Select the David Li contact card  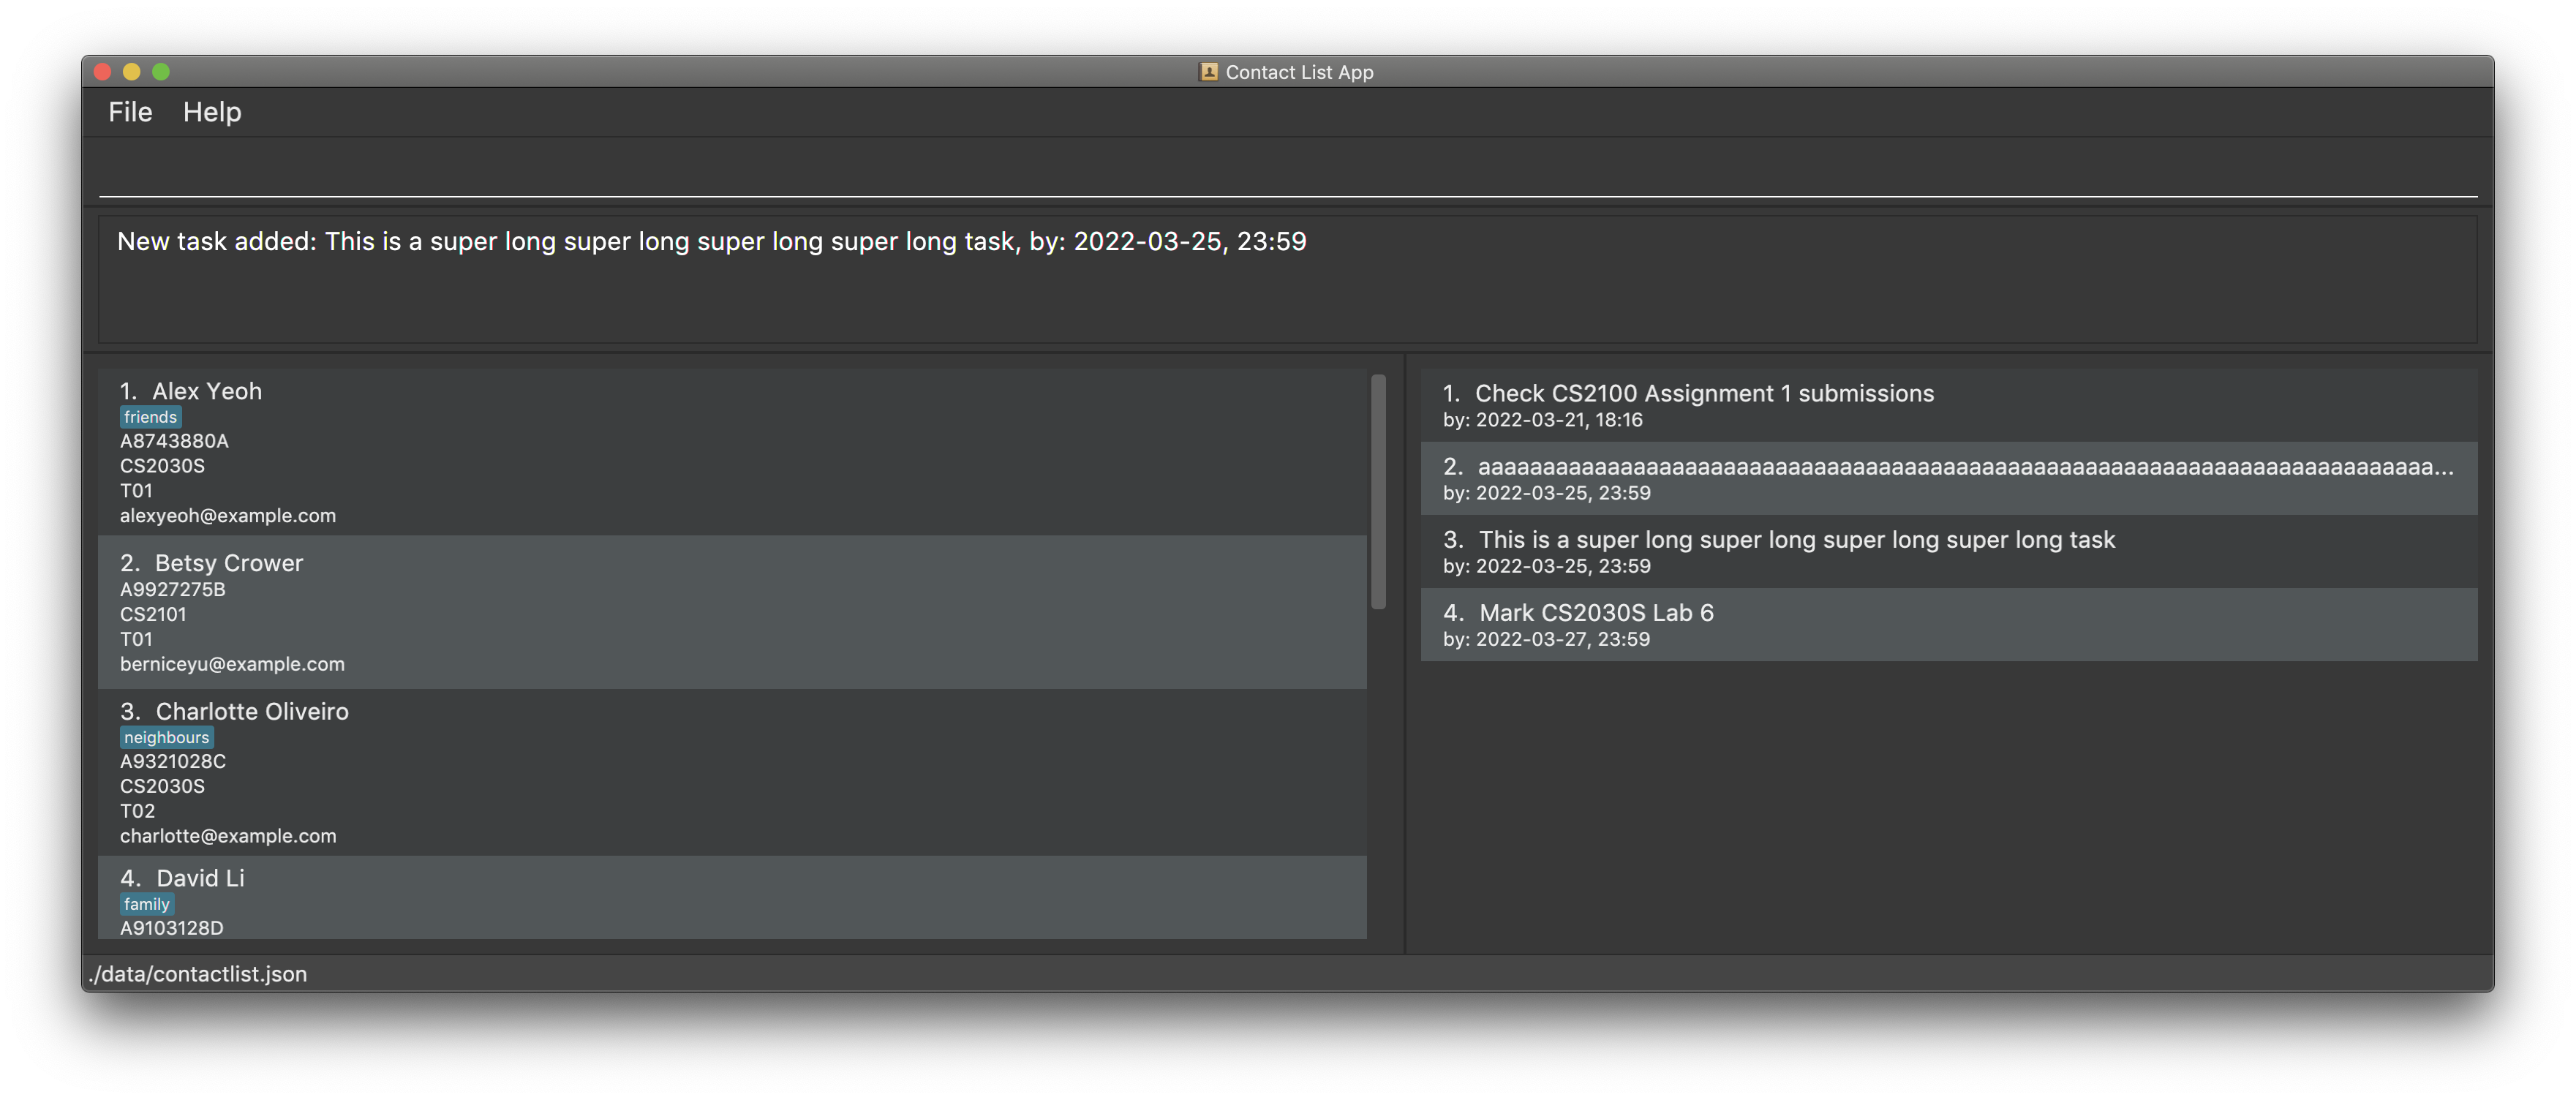(731, 898)
